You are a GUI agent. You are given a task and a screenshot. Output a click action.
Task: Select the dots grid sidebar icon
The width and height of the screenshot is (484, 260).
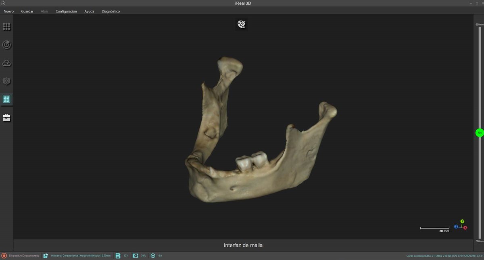tap(6, 27)
